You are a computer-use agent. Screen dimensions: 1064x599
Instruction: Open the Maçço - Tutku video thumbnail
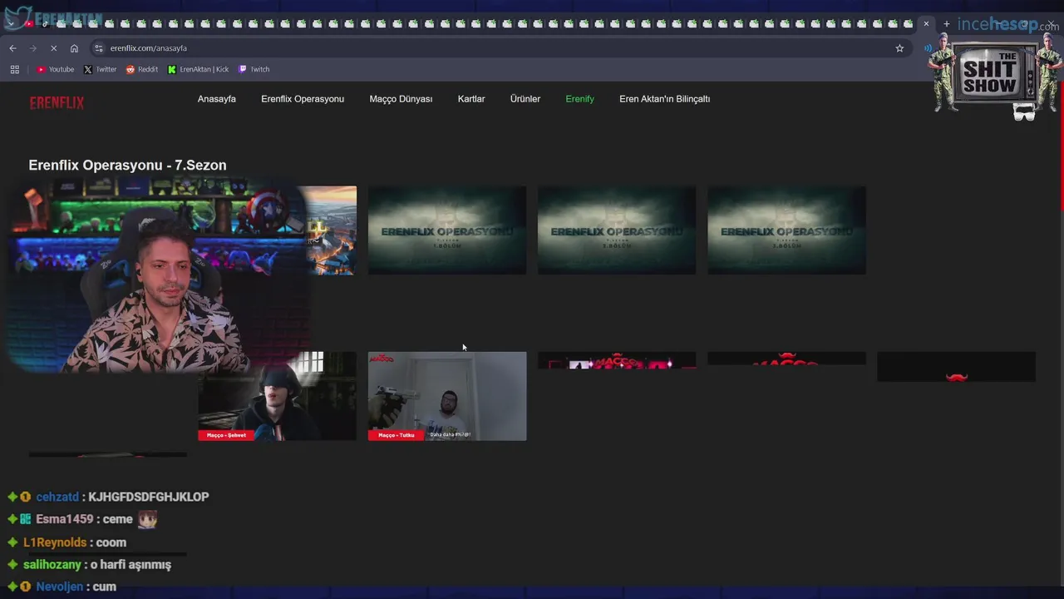click(447, 396)
